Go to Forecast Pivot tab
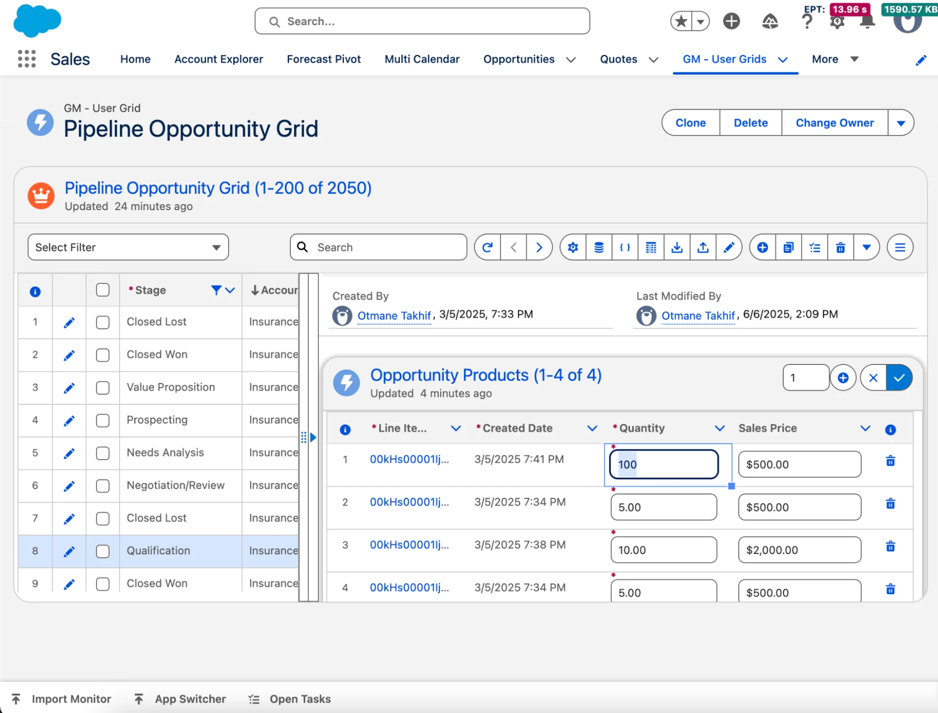This screenshot has height=713, width=938. tap(323, 59)
